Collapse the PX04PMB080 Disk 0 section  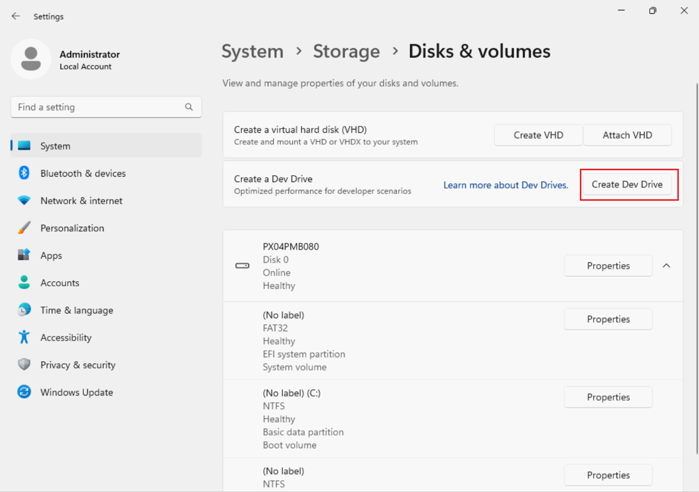coord(667,266)
